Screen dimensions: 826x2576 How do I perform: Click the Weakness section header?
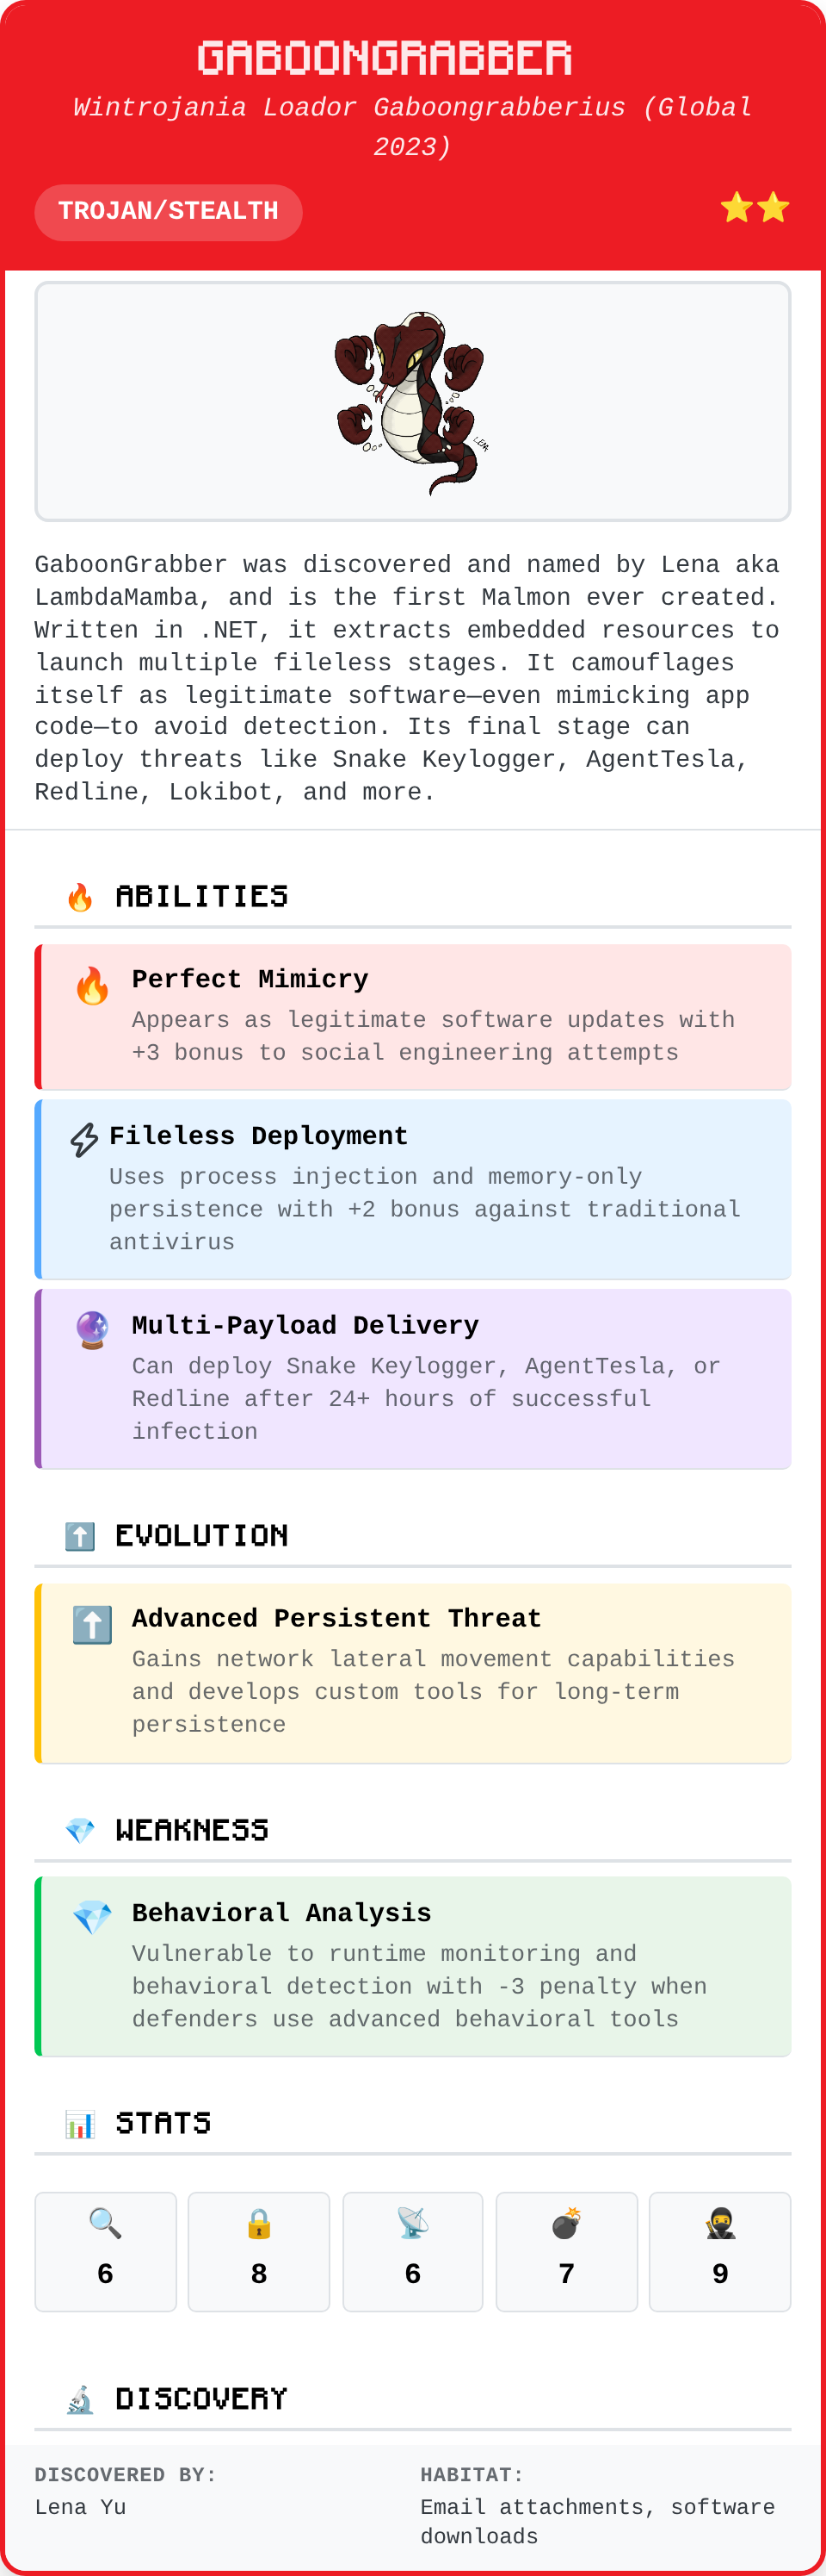point(191,1829)
